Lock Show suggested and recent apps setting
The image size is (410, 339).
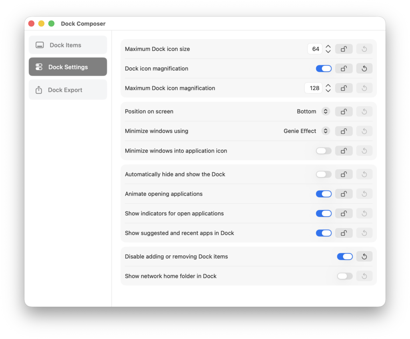pyautogui.click(x=344, y=233)
